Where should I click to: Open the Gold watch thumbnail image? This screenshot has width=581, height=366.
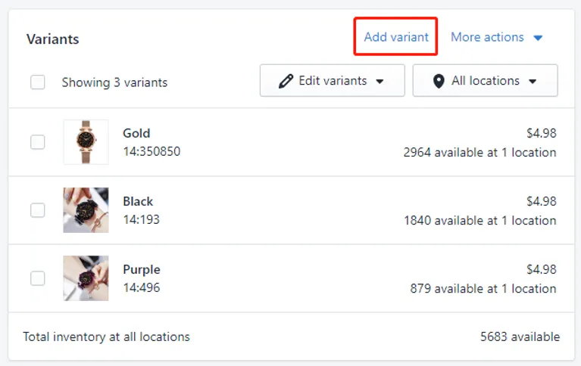tap(86, 142)
